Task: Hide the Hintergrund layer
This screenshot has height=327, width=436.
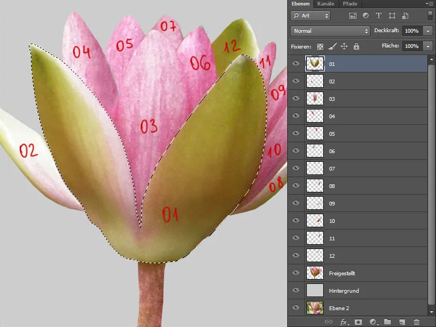Action: 296,290
